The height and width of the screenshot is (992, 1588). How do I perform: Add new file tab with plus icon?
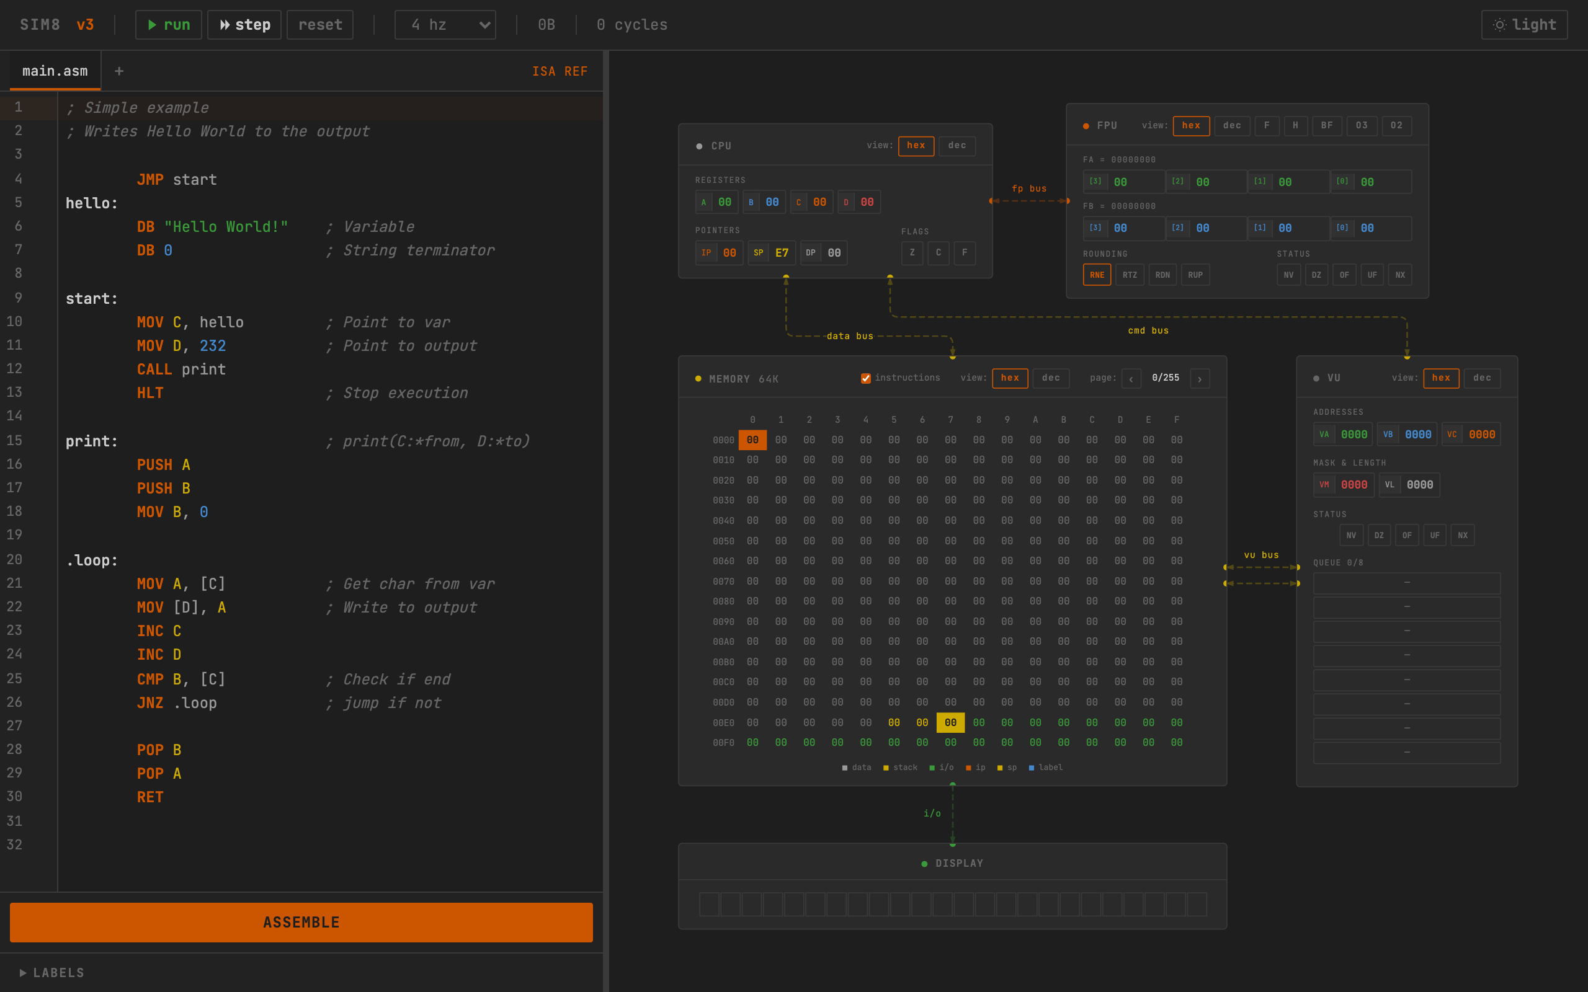(118, 71)
